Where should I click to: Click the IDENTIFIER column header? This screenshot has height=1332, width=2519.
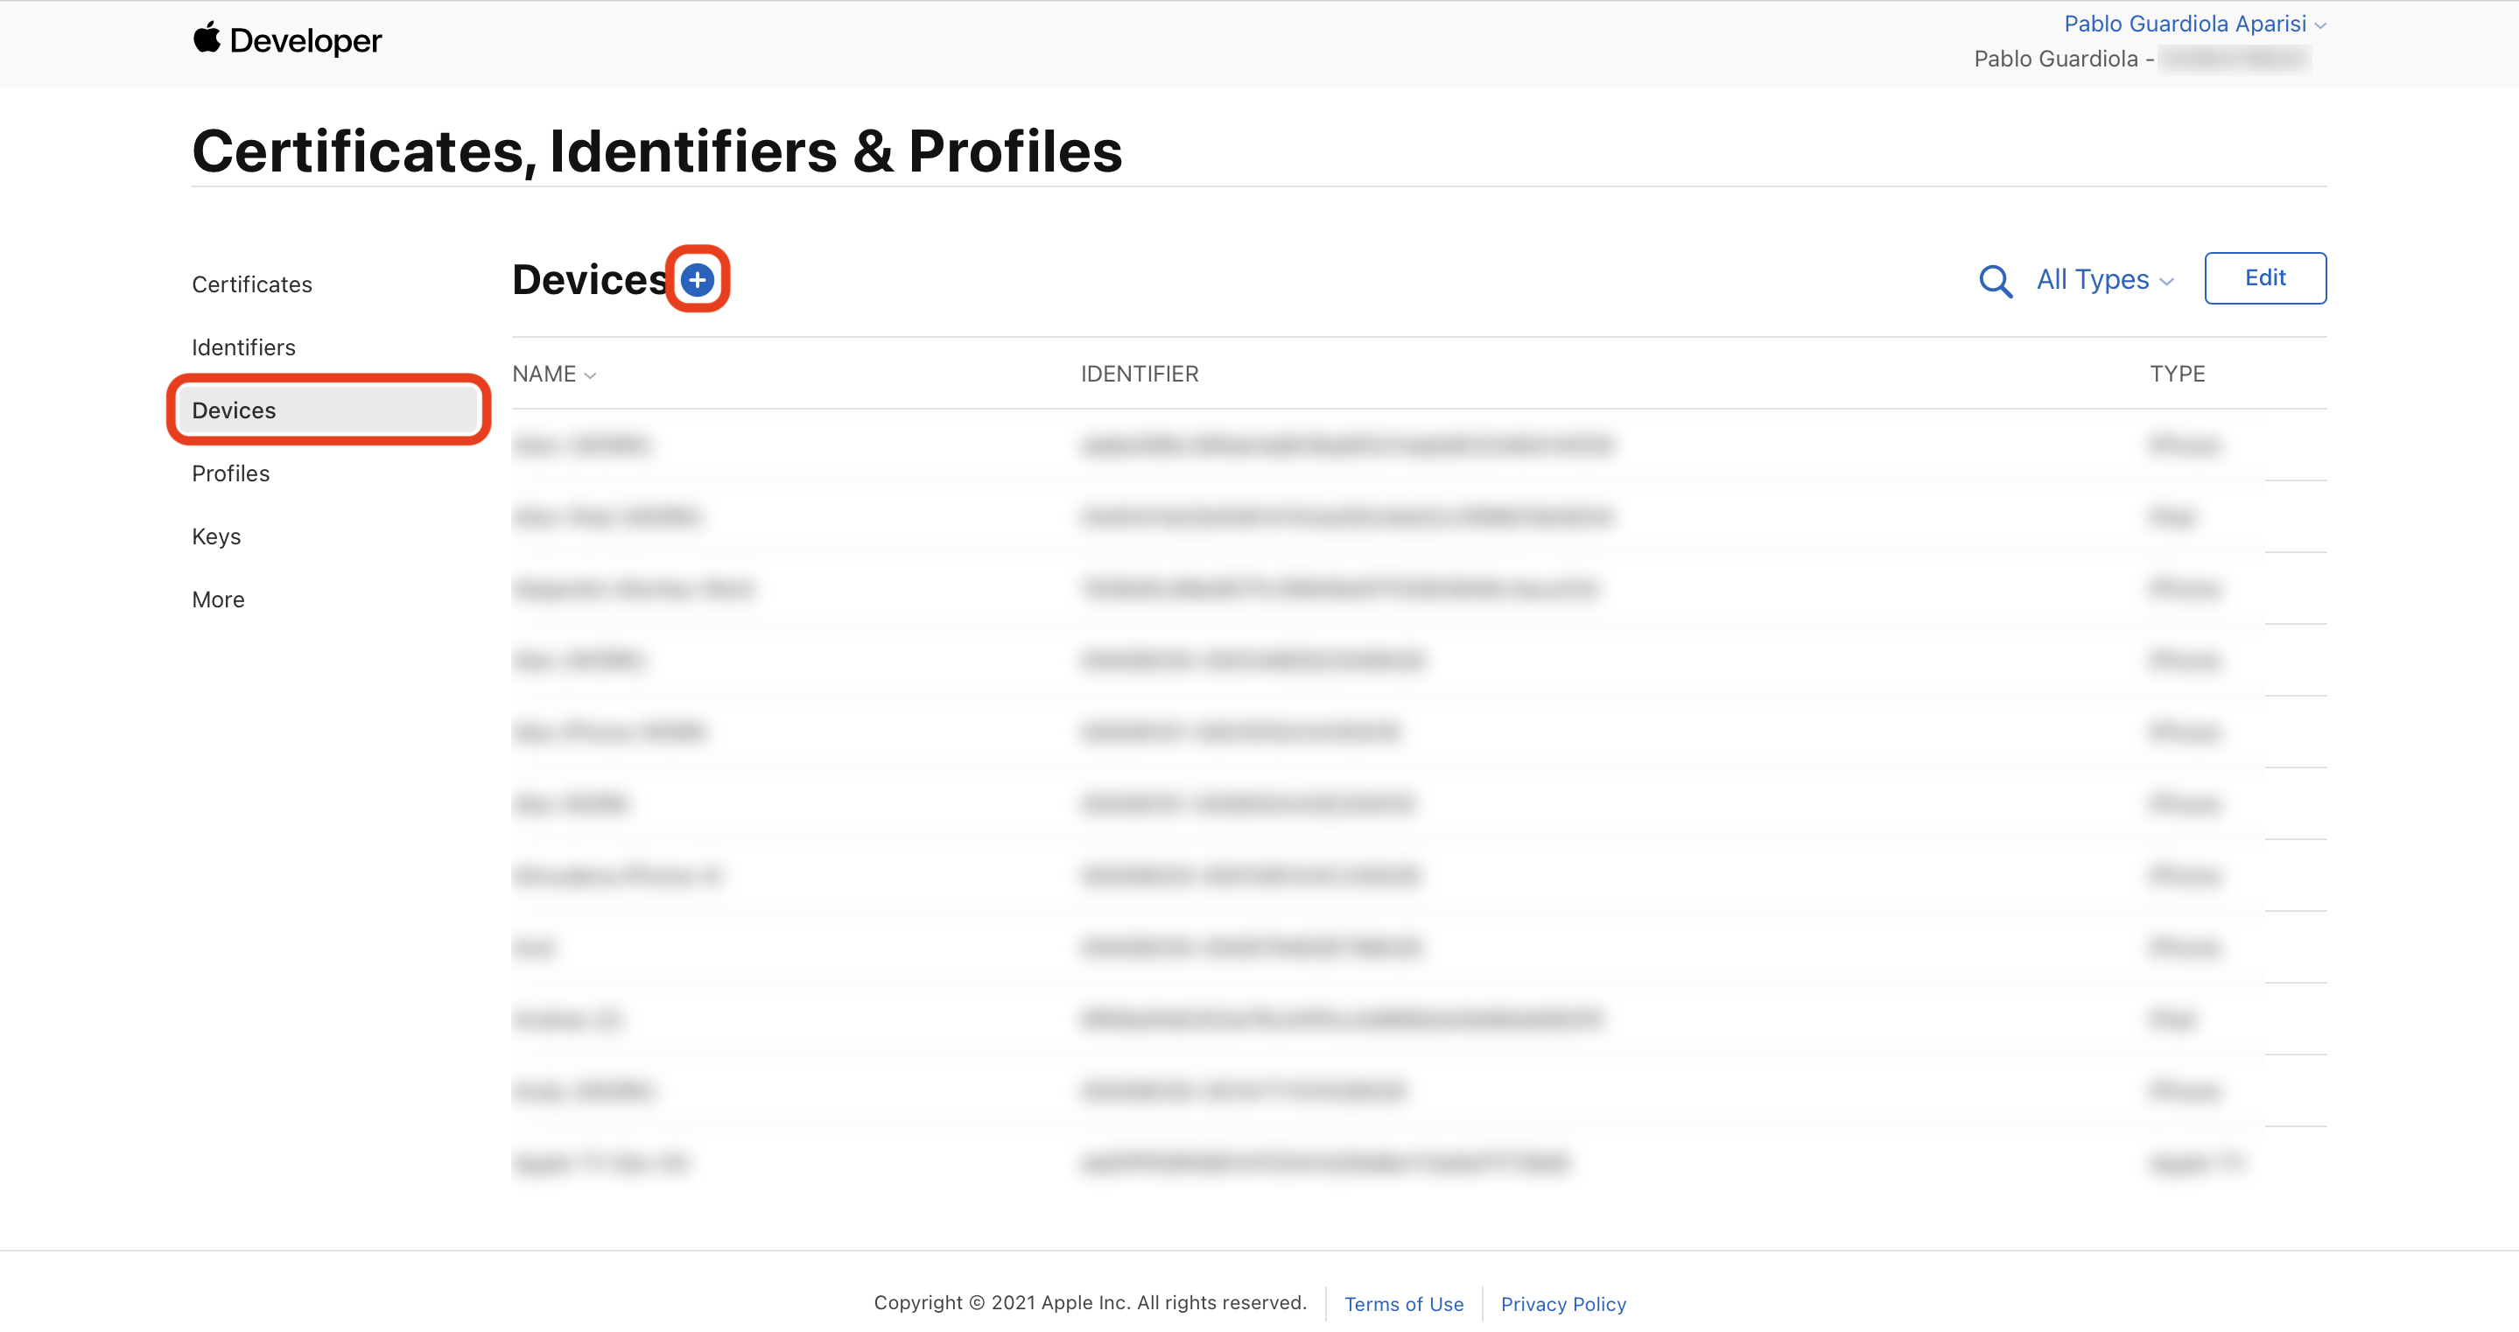pyautogui.click(x=1140, y=375)
